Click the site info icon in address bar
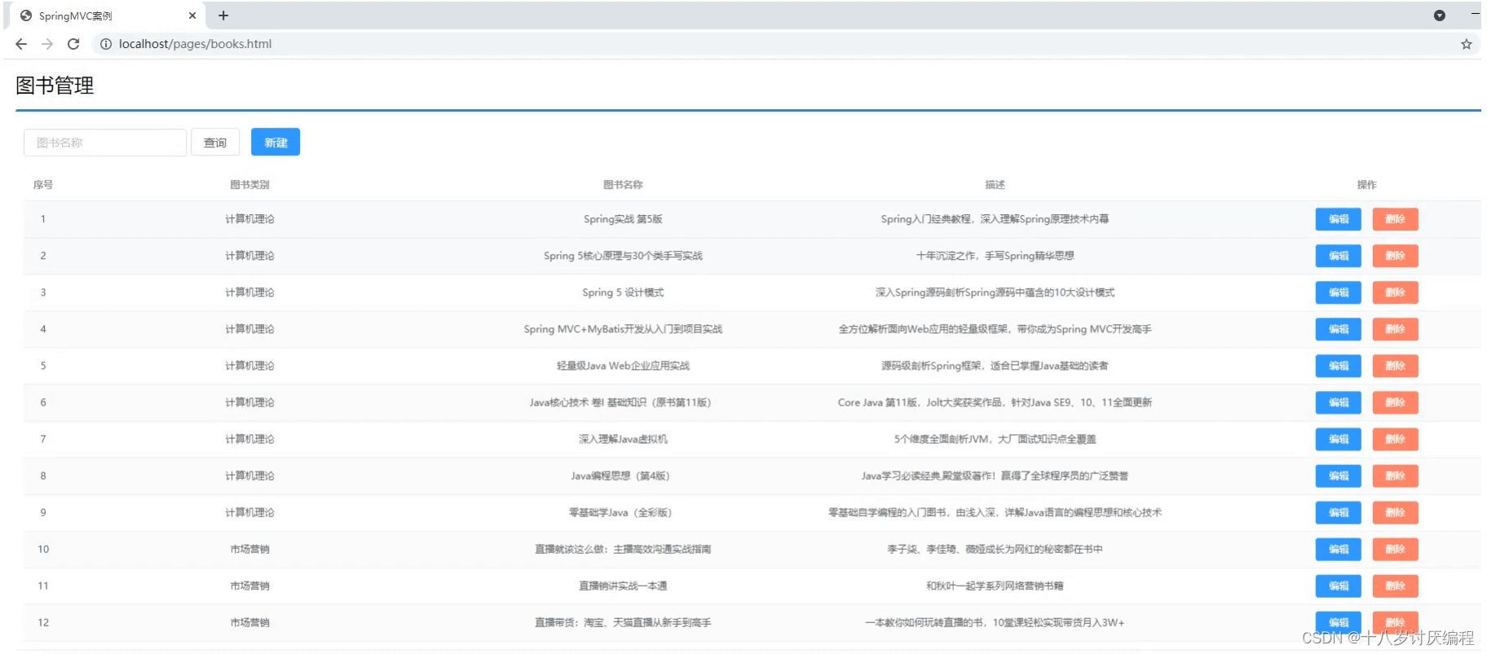This screenshot has width=1487, height=654. tap(105, 44)
